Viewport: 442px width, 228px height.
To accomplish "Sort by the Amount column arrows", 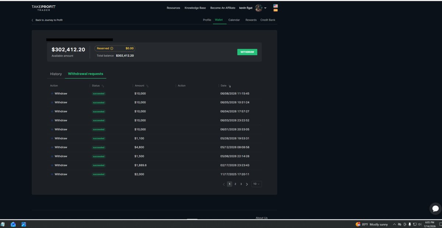I will pyautogui.click(x=147, y=86).
